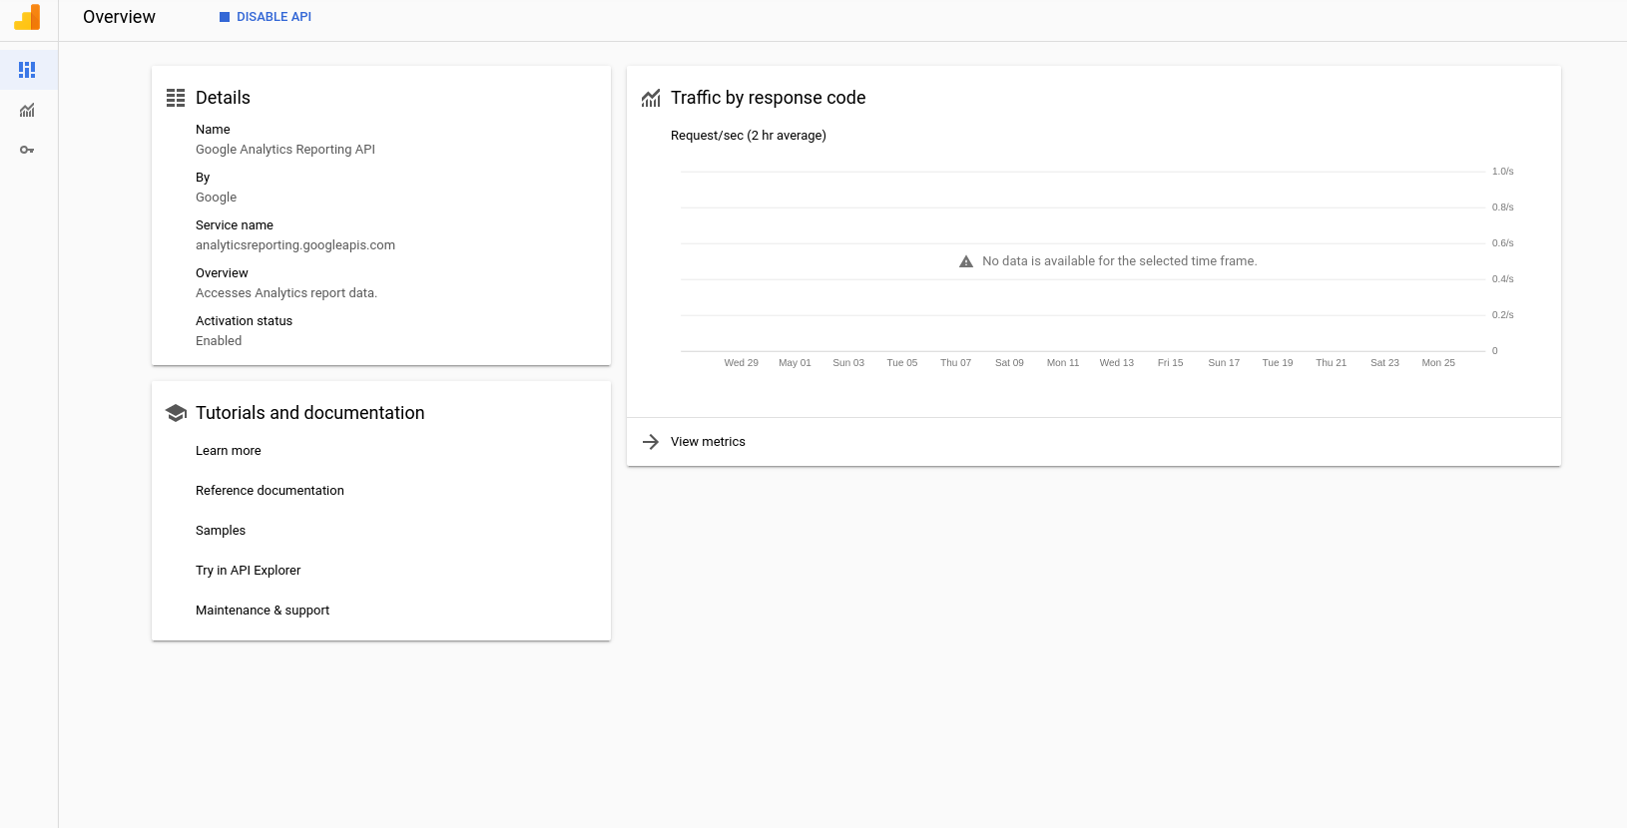Click the Google Analytics logo icon
The height and width of the screenshot is (828, 1627).
coord(27,17)
